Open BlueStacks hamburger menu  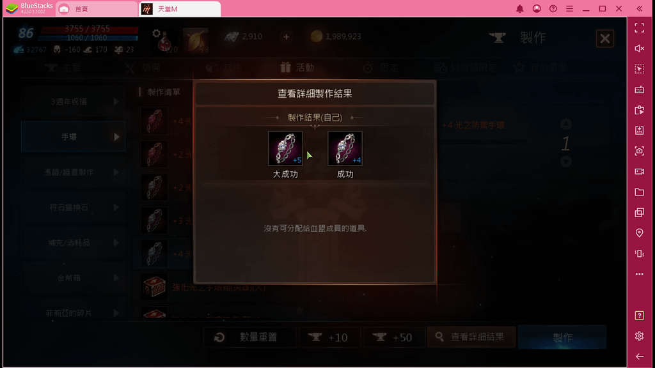pos(569,9)
